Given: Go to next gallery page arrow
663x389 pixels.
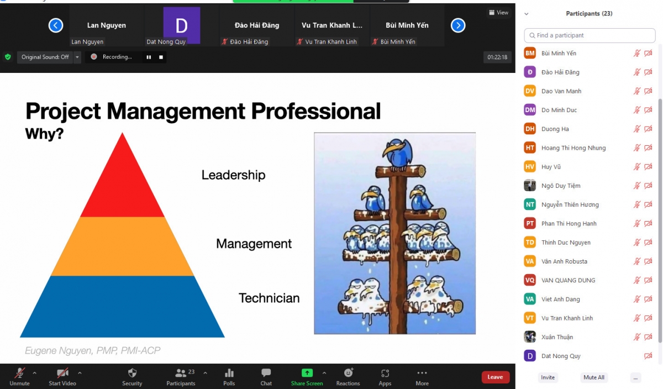Looking at the screenshot, I should click(x=458, y=25).
